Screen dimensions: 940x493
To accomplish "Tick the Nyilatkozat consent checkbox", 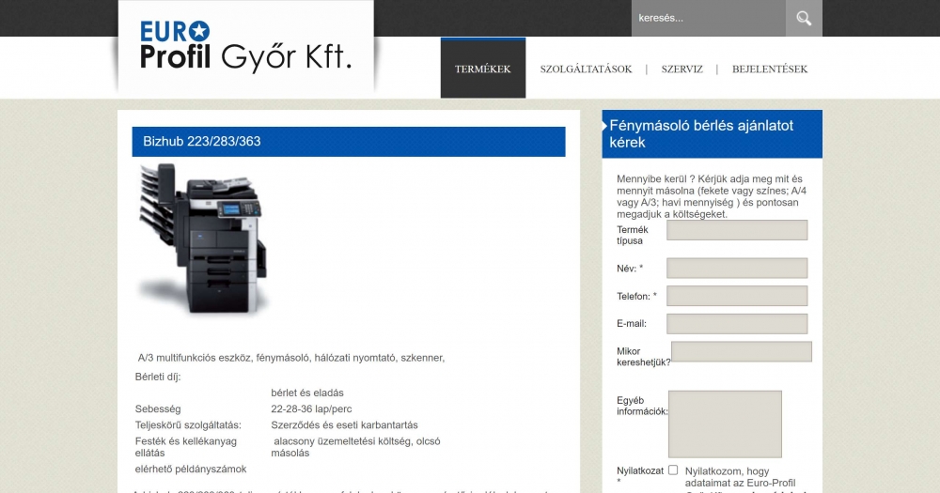I will click(673, 470).
